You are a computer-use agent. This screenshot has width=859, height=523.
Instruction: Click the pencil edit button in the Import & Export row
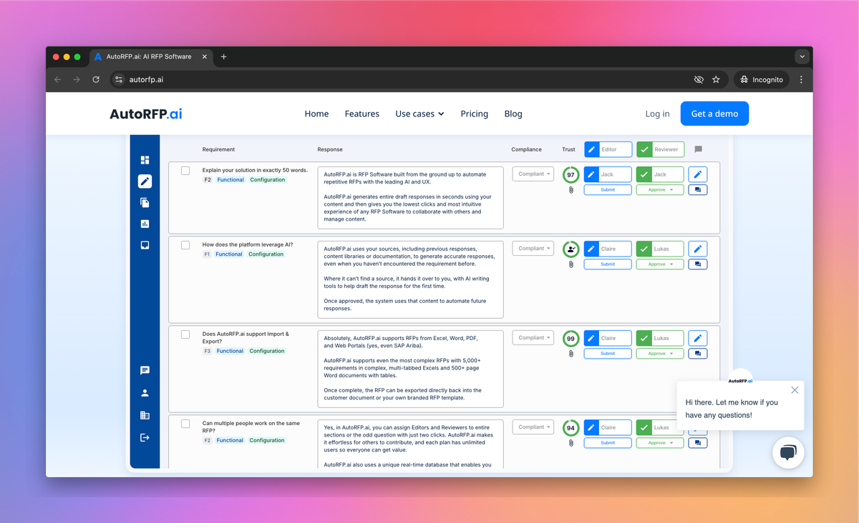(698, 338)
